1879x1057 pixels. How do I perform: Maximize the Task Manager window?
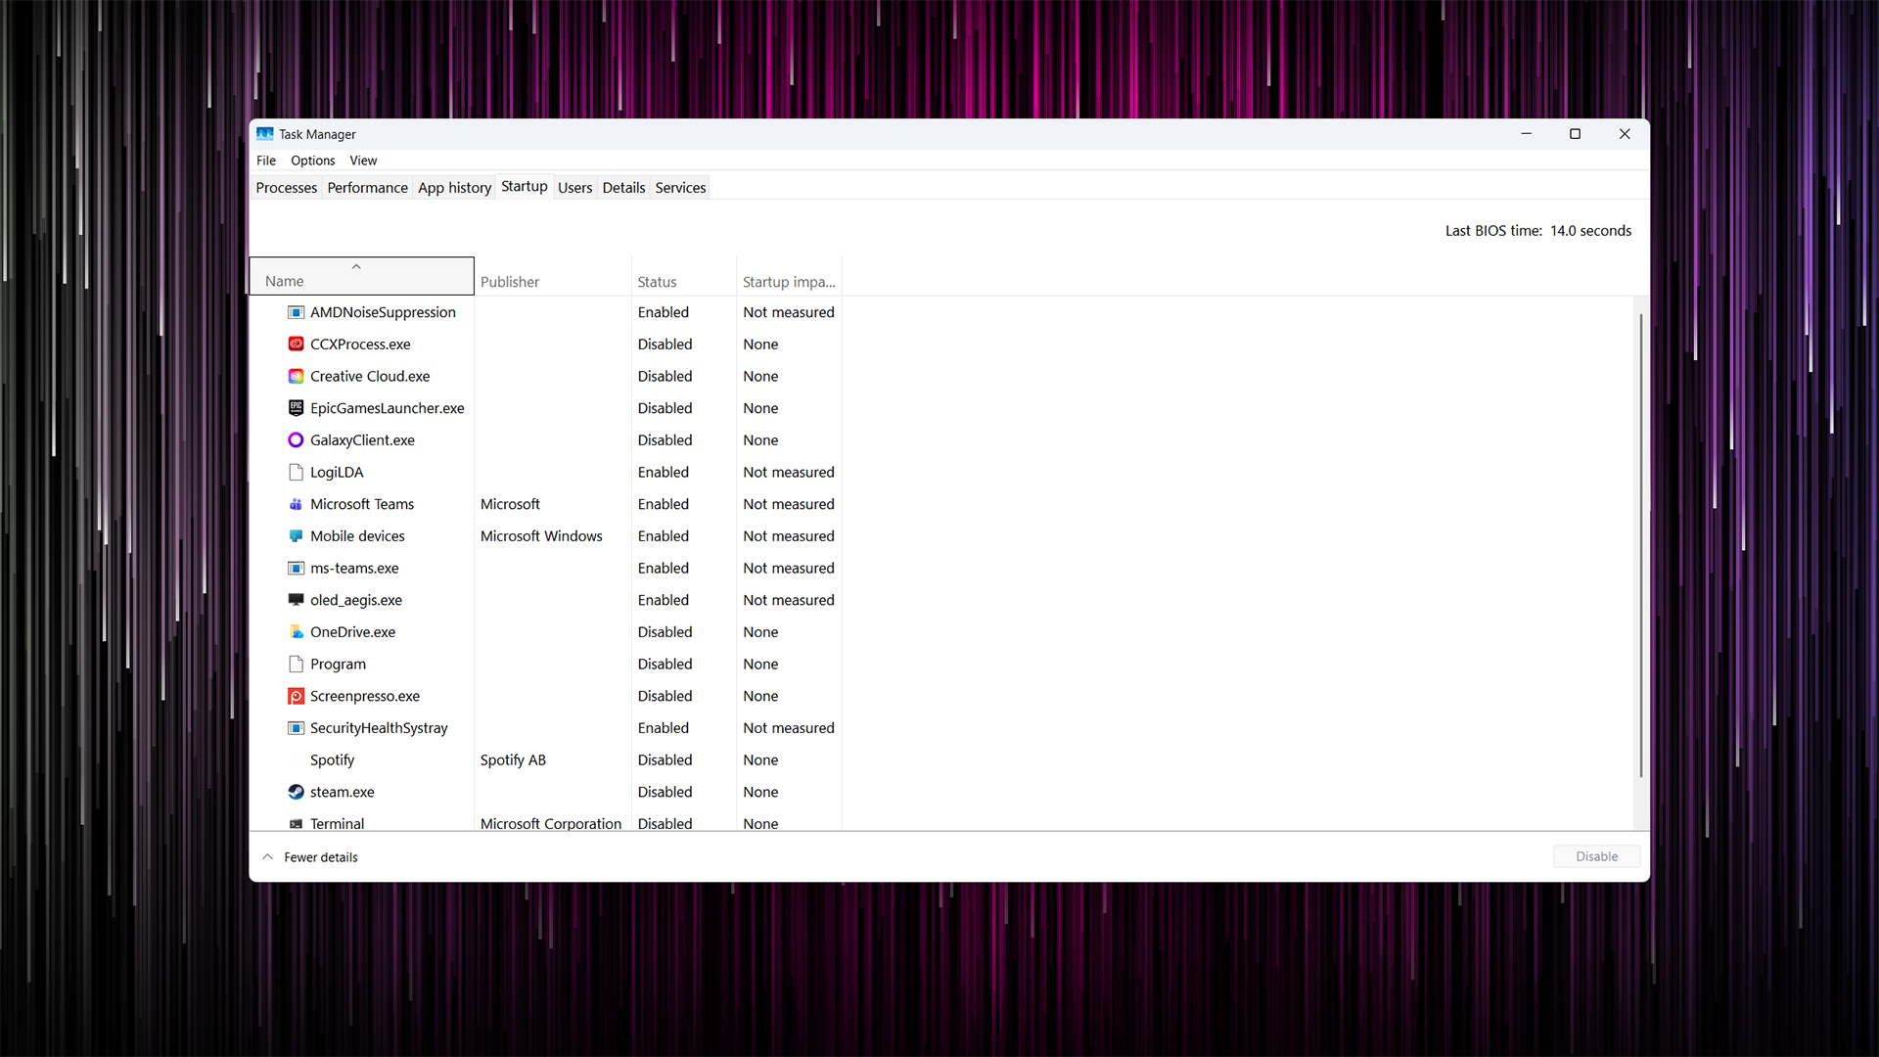[x=1575, y=134]
